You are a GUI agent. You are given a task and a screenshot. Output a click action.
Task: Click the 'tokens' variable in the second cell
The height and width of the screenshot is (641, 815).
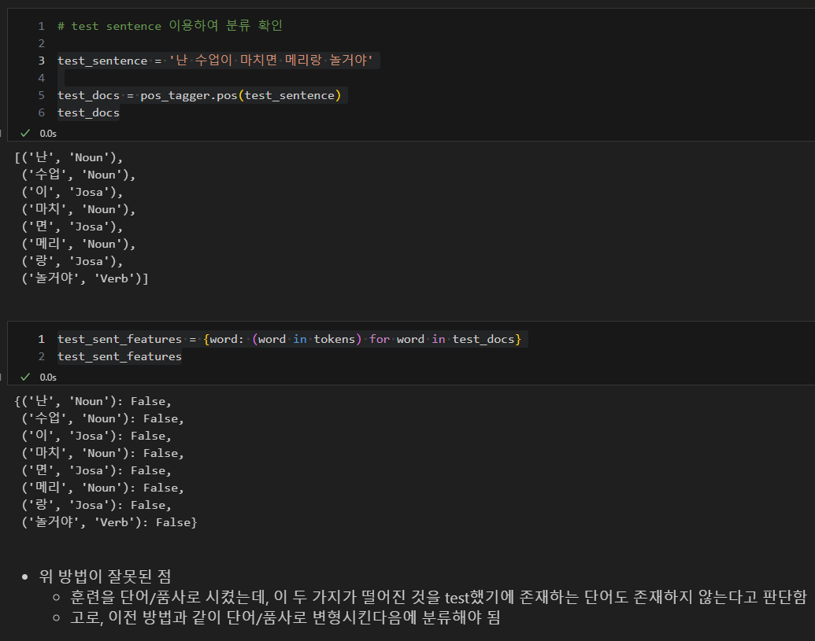[x=334, y=340]
